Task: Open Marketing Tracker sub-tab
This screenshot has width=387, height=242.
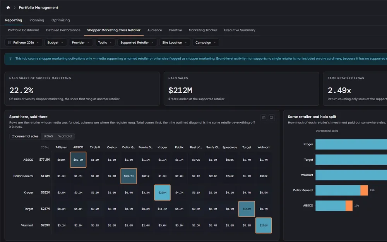Action: pyautogui.click(x=203, y=30)
